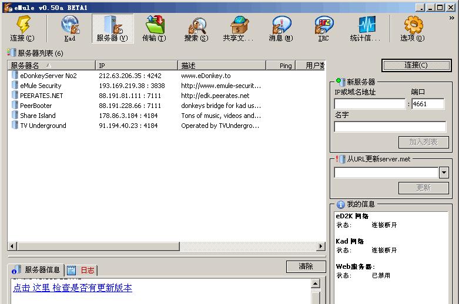Select the eMule Security server name

[x=41, y=86]
